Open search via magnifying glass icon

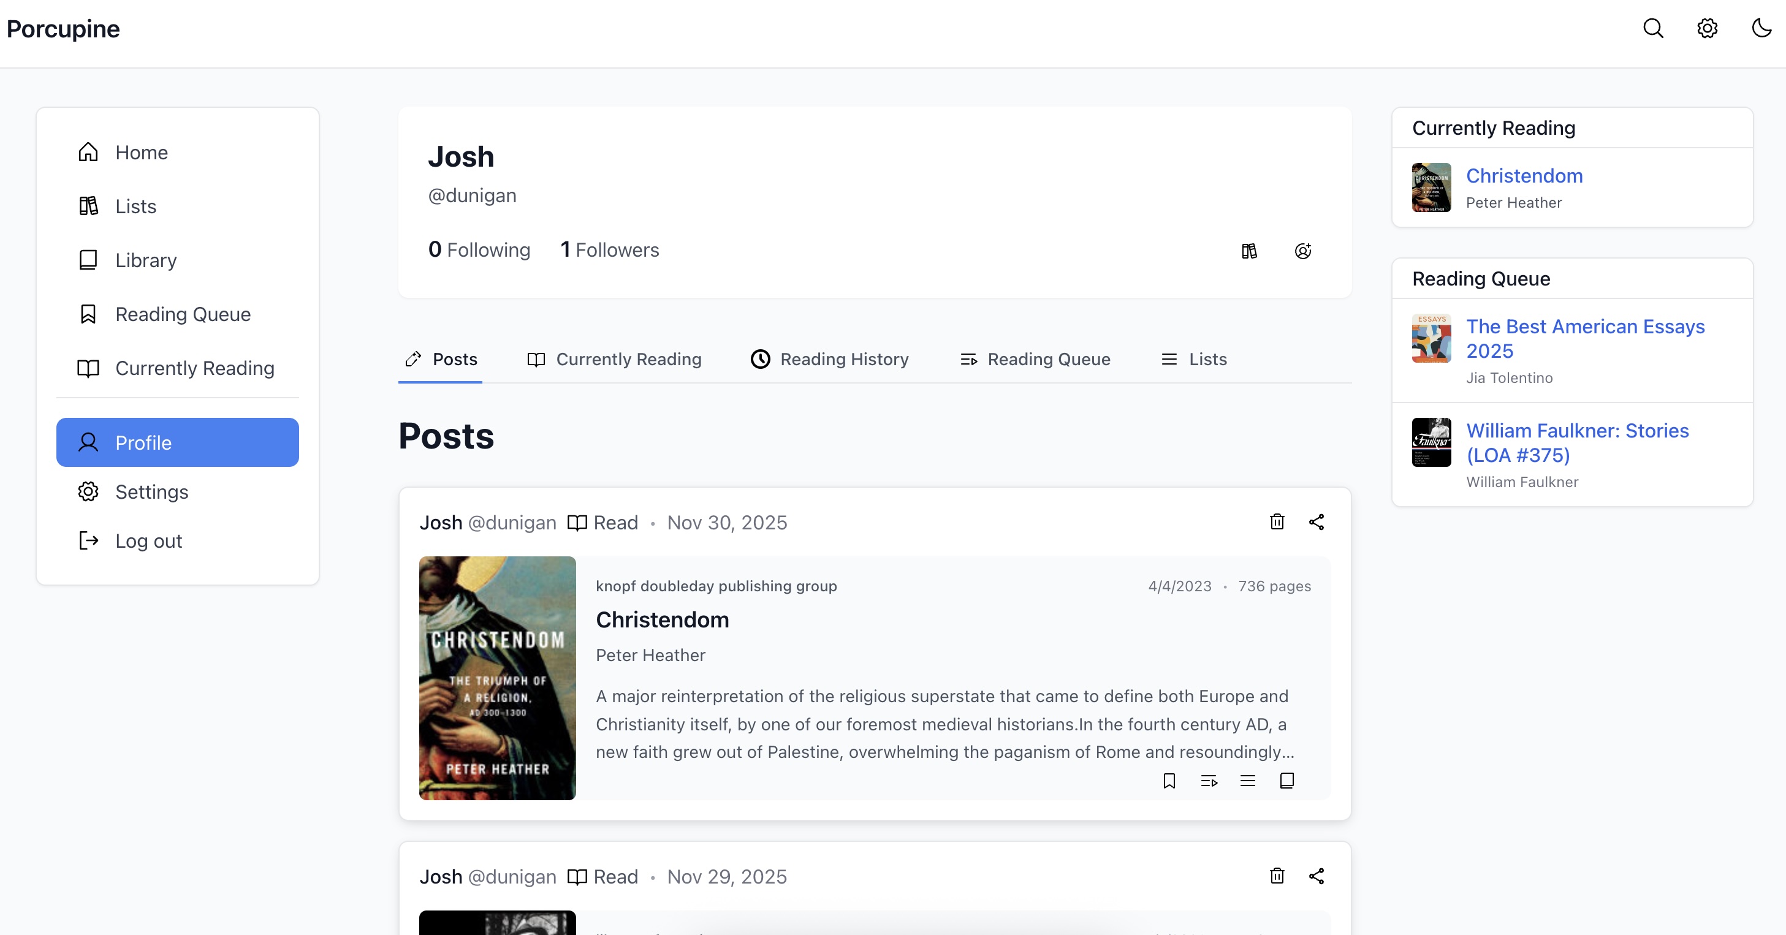pos(1653,28)
